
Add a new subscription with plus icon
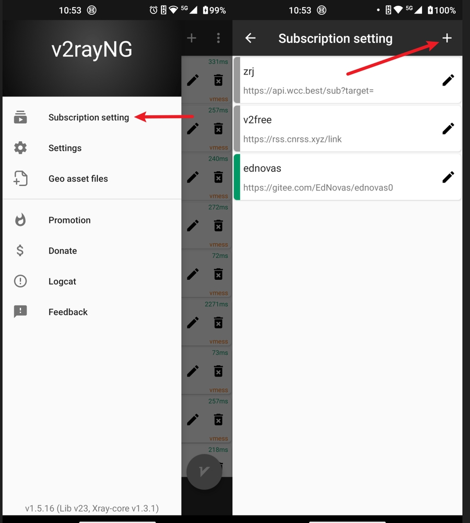pos(447,38)
